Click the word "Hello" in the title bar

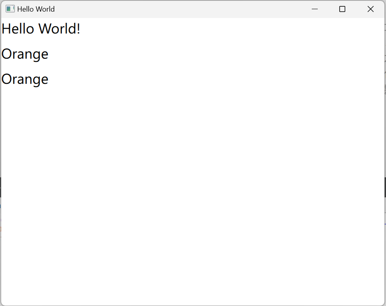click(x=25, y=9)
